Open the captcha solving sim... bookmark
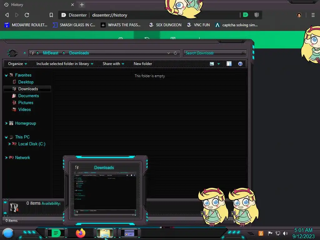This screenshot has width=320, height=240. (237, 25)
